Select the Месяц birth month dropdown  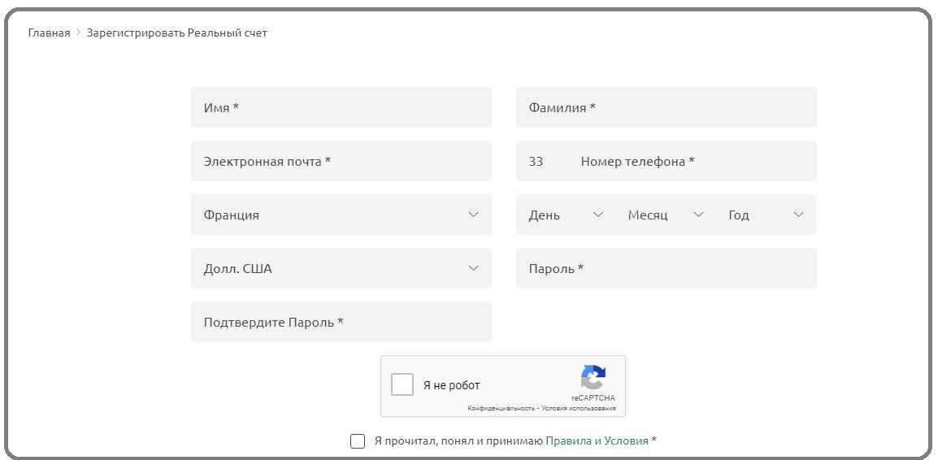[x=665, y=215]
